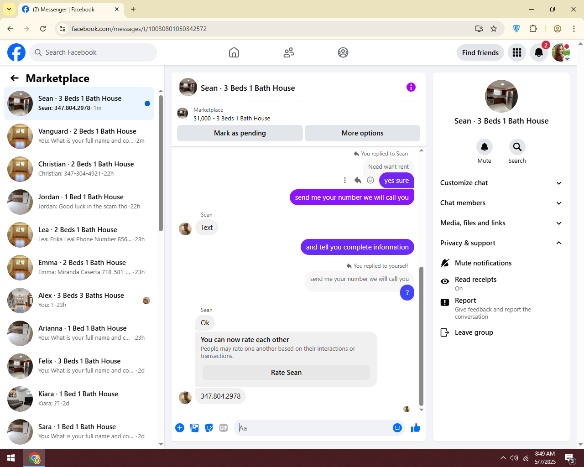Search in conversation magnifier icon
This screenshot has width=584, height=467.
point(517,147)
